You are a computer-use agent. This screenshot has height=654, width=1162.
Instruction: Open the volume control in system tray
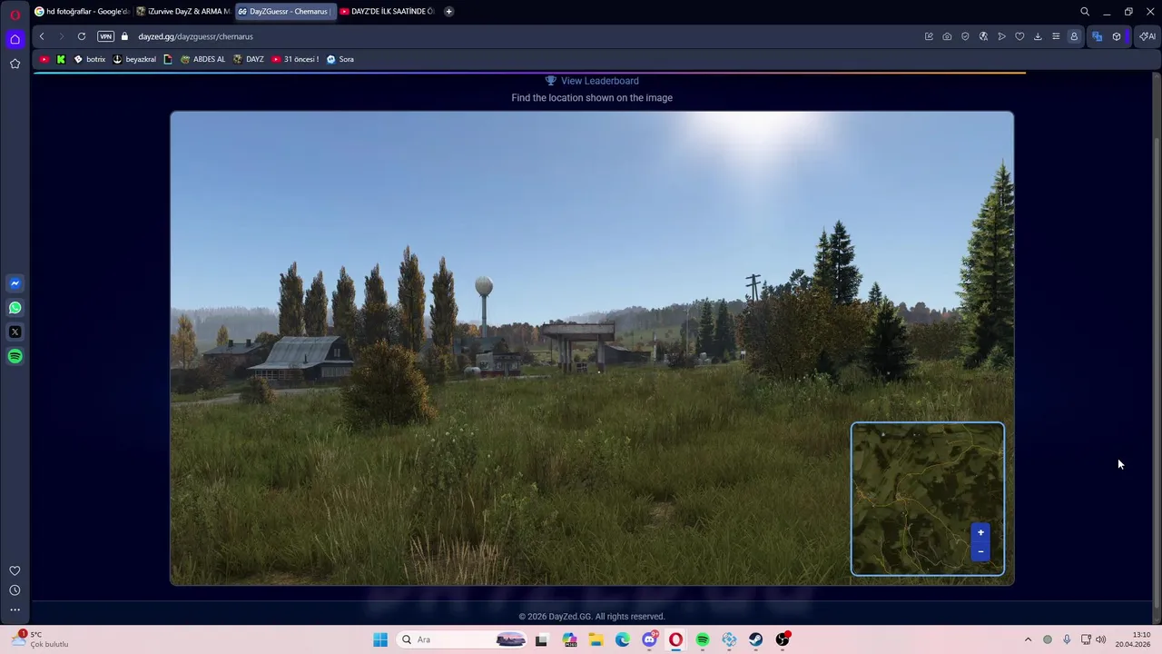[1100, 639]
